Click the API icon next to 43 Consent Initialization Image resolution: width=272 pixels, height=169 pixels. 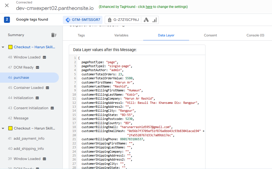click(x=52, y=108)
